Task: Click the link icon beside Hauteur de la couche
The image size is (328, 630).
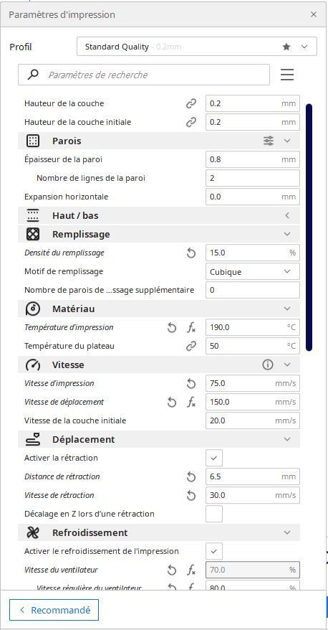Action: point(191,103)
